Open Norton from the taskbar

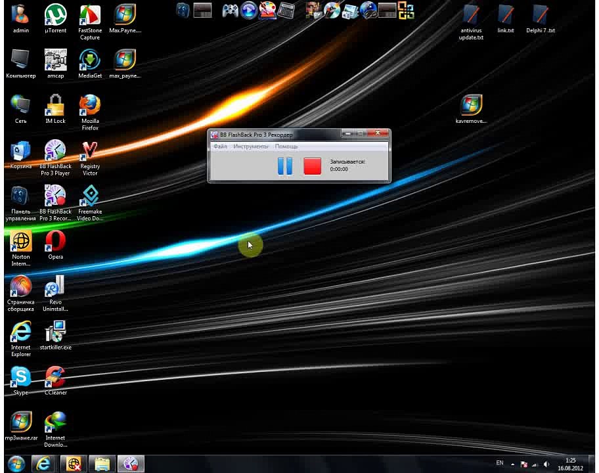74,464
